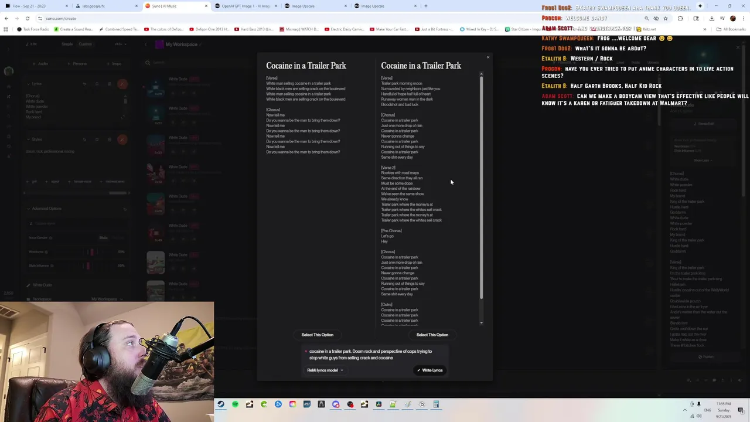Open the Combined Speed Te... bookmark
Viewport: 750px width, 422px height.
(x=119, y=29)
